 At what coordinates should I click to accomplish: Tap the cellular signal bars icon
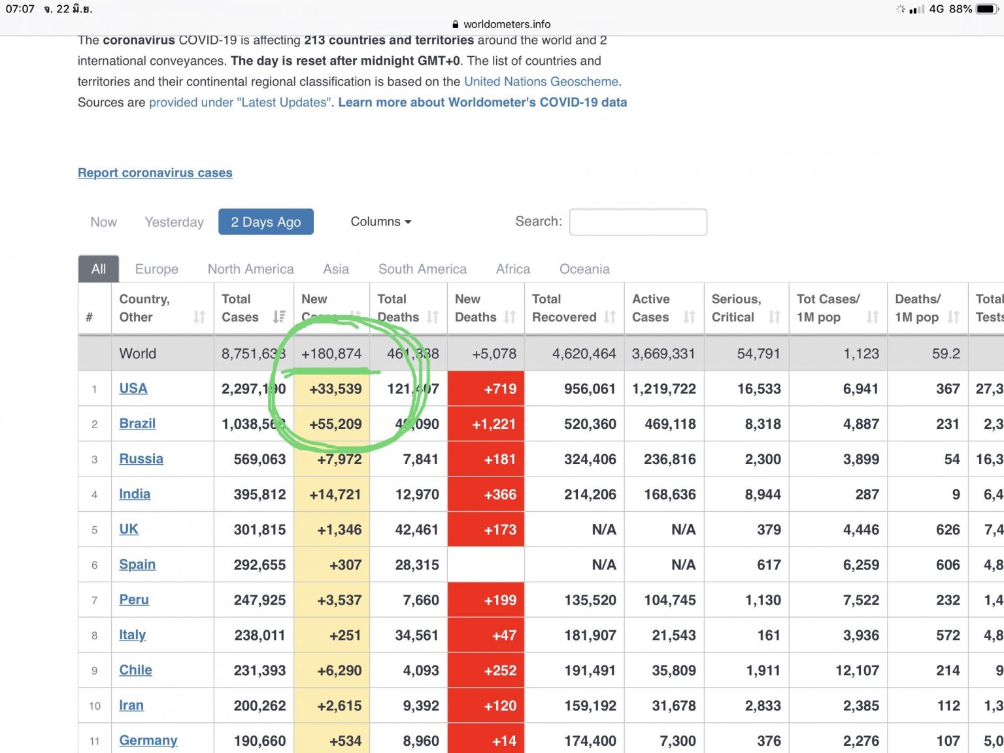(x=916, y=9)
